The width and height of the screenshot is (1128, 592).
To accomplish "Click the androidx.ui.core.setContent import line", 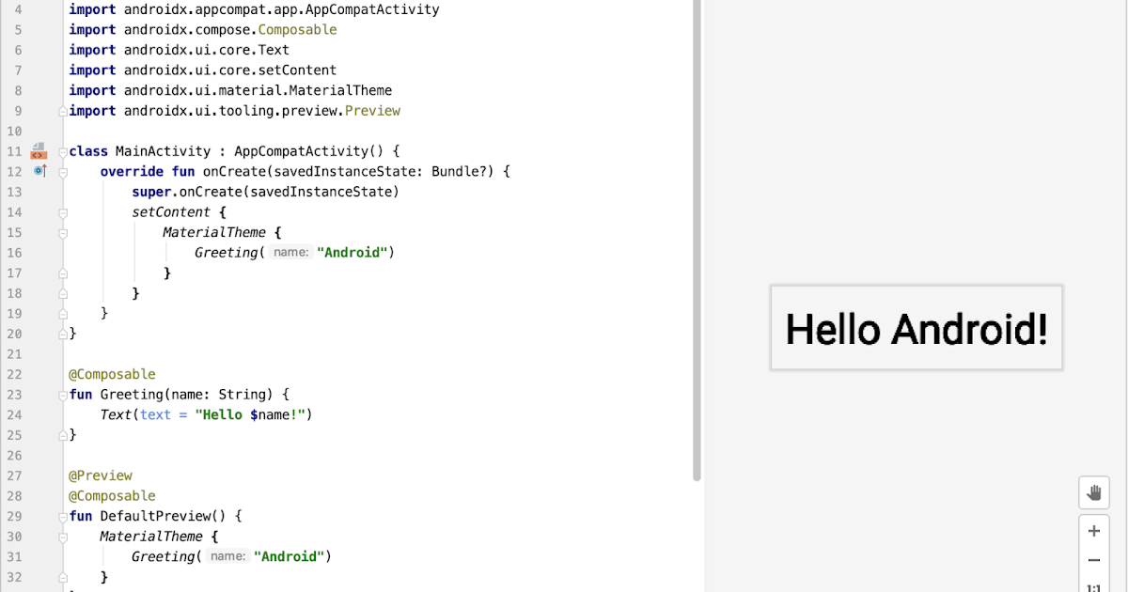I will point(203,70).
